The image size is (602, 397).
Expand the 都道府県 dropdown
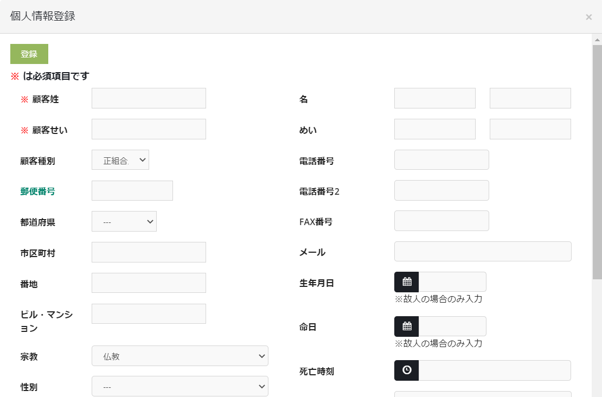tap(124, 221)
